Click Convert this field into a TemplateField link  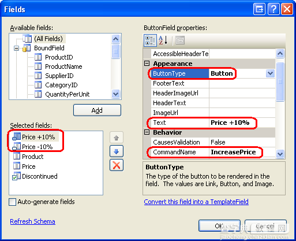pos(196,202)
